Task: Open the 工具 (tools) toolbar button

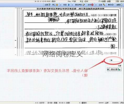Action: 55,5
